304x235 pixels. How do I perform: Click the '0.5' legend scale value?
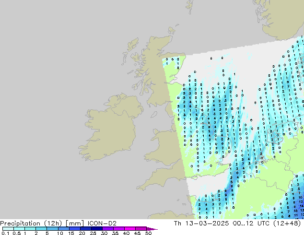(17, 233)
